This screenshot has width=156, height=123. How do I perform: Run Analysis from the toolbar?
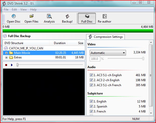(x=49, y=17)
